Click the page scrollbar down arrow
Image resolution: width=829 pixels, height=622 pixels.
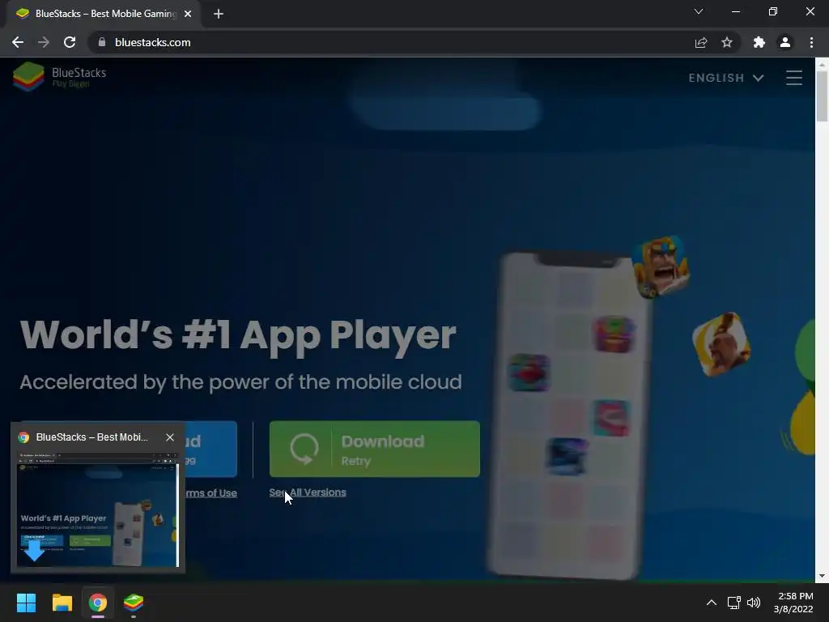click(x=822, y=576)
